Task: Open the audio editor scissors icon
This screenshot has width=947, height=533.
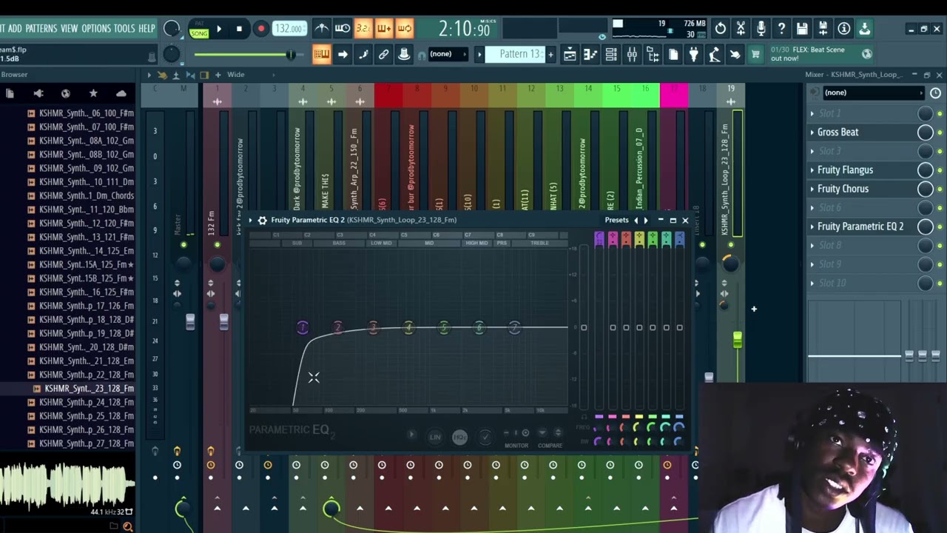Action: [x=741, y=29]
